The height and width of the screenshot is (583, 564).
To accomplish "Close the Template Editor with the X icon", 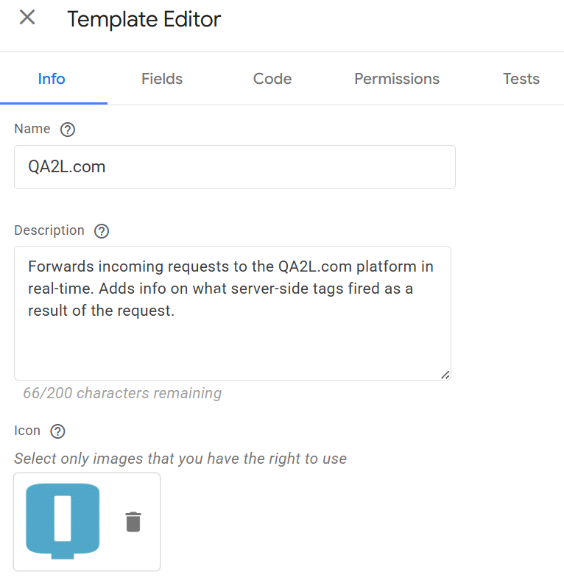I will click(27, 18).
